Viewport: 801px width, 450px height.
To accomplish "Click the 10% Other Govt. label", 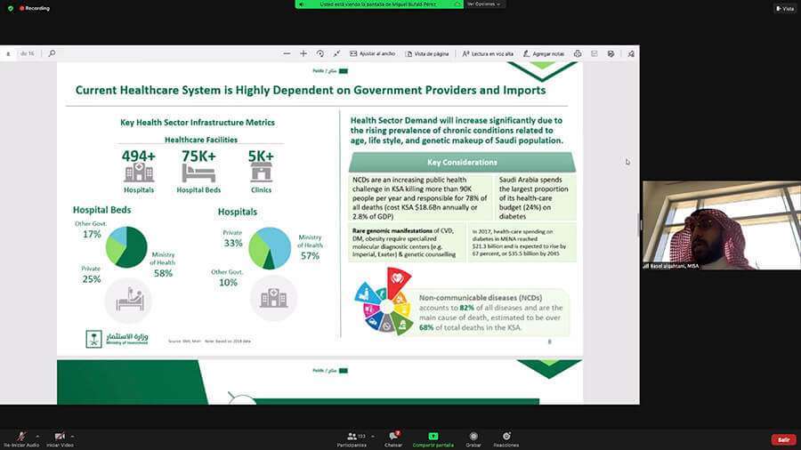I will point(228,278).
